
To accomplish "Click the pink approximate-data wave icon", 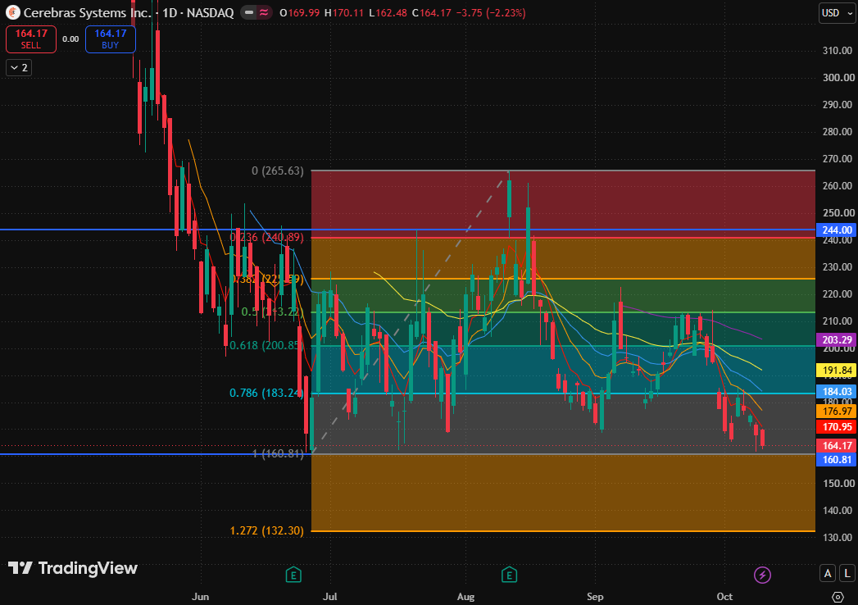I will (x=264, y=12).
